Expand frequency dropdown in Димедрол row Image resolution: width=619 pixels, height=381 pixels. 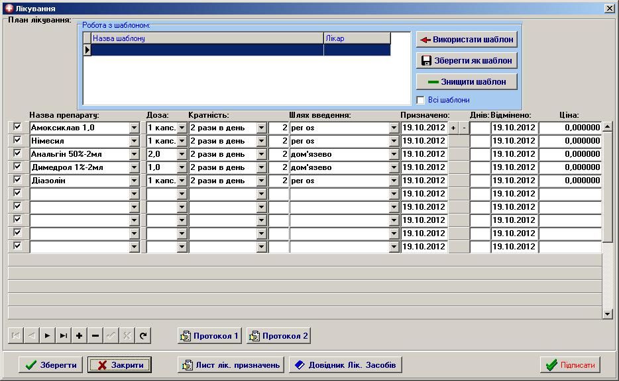[x=261, y=167]
